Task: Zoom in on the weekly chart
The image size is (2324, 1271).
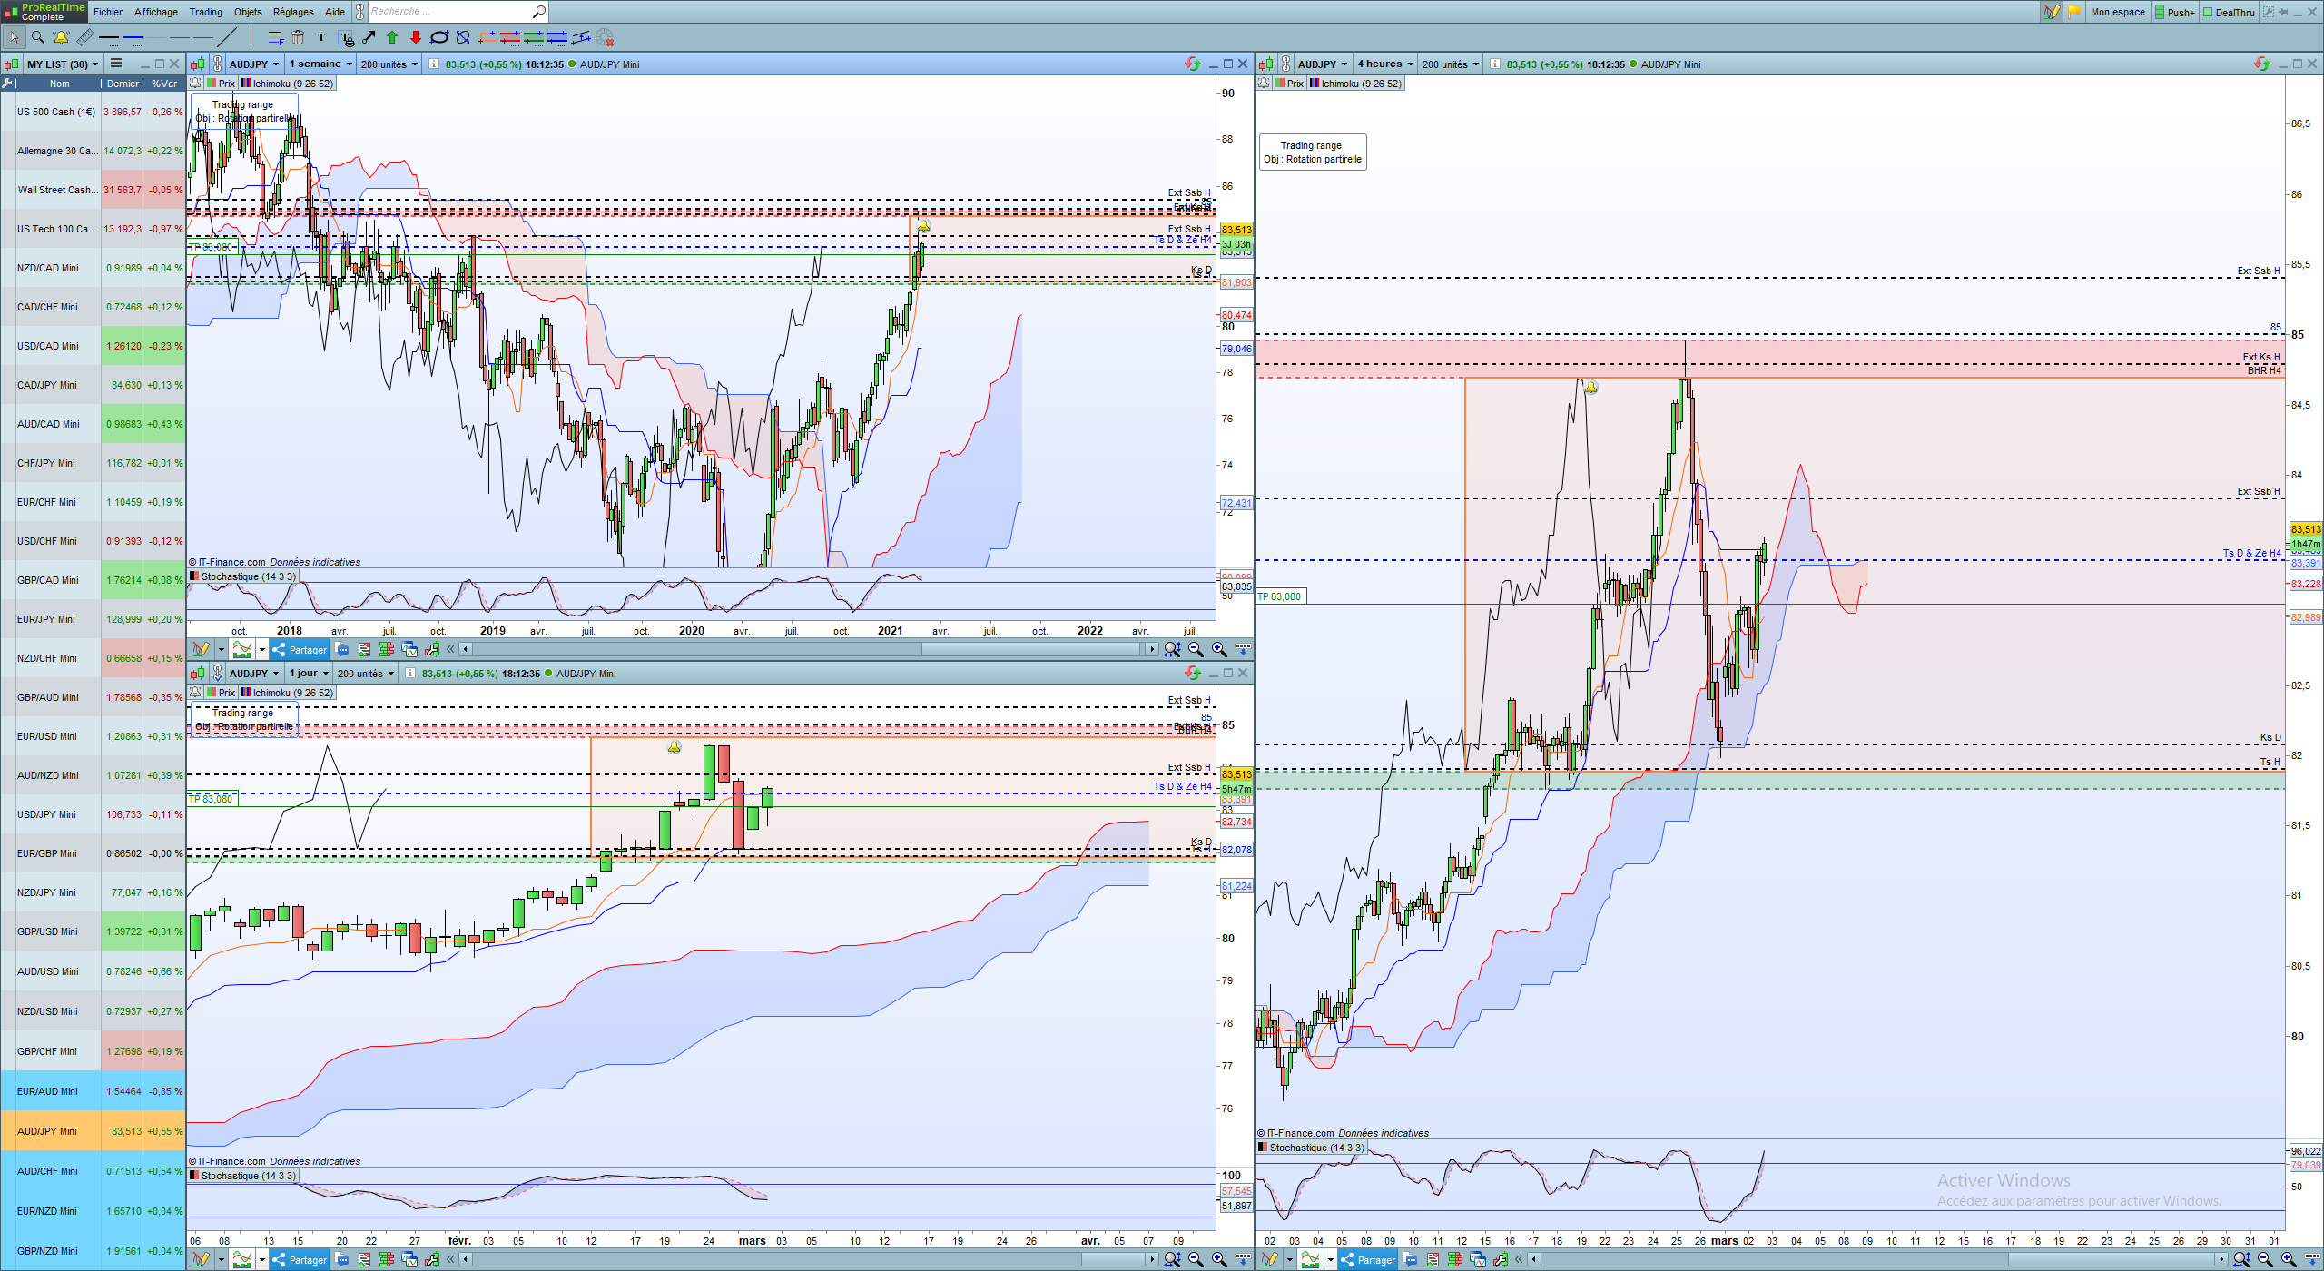Action: 1219,649
